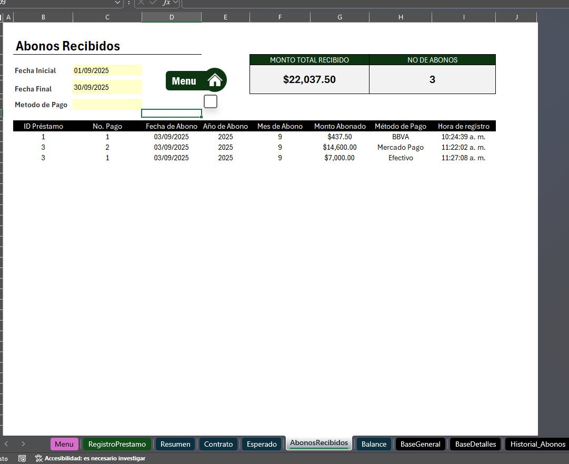Switch to the Balance sheet tab
This screenshot has height=464, width=569.
(374, 444)
